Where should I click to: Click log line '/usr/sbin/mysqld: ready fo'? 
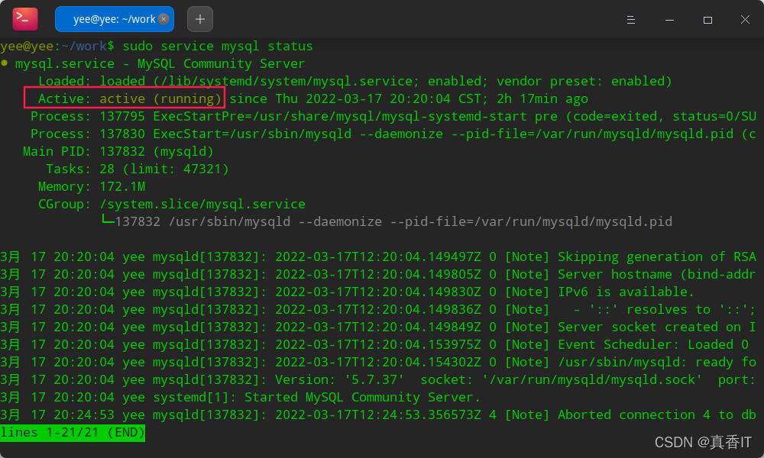(x=378, y=362)
